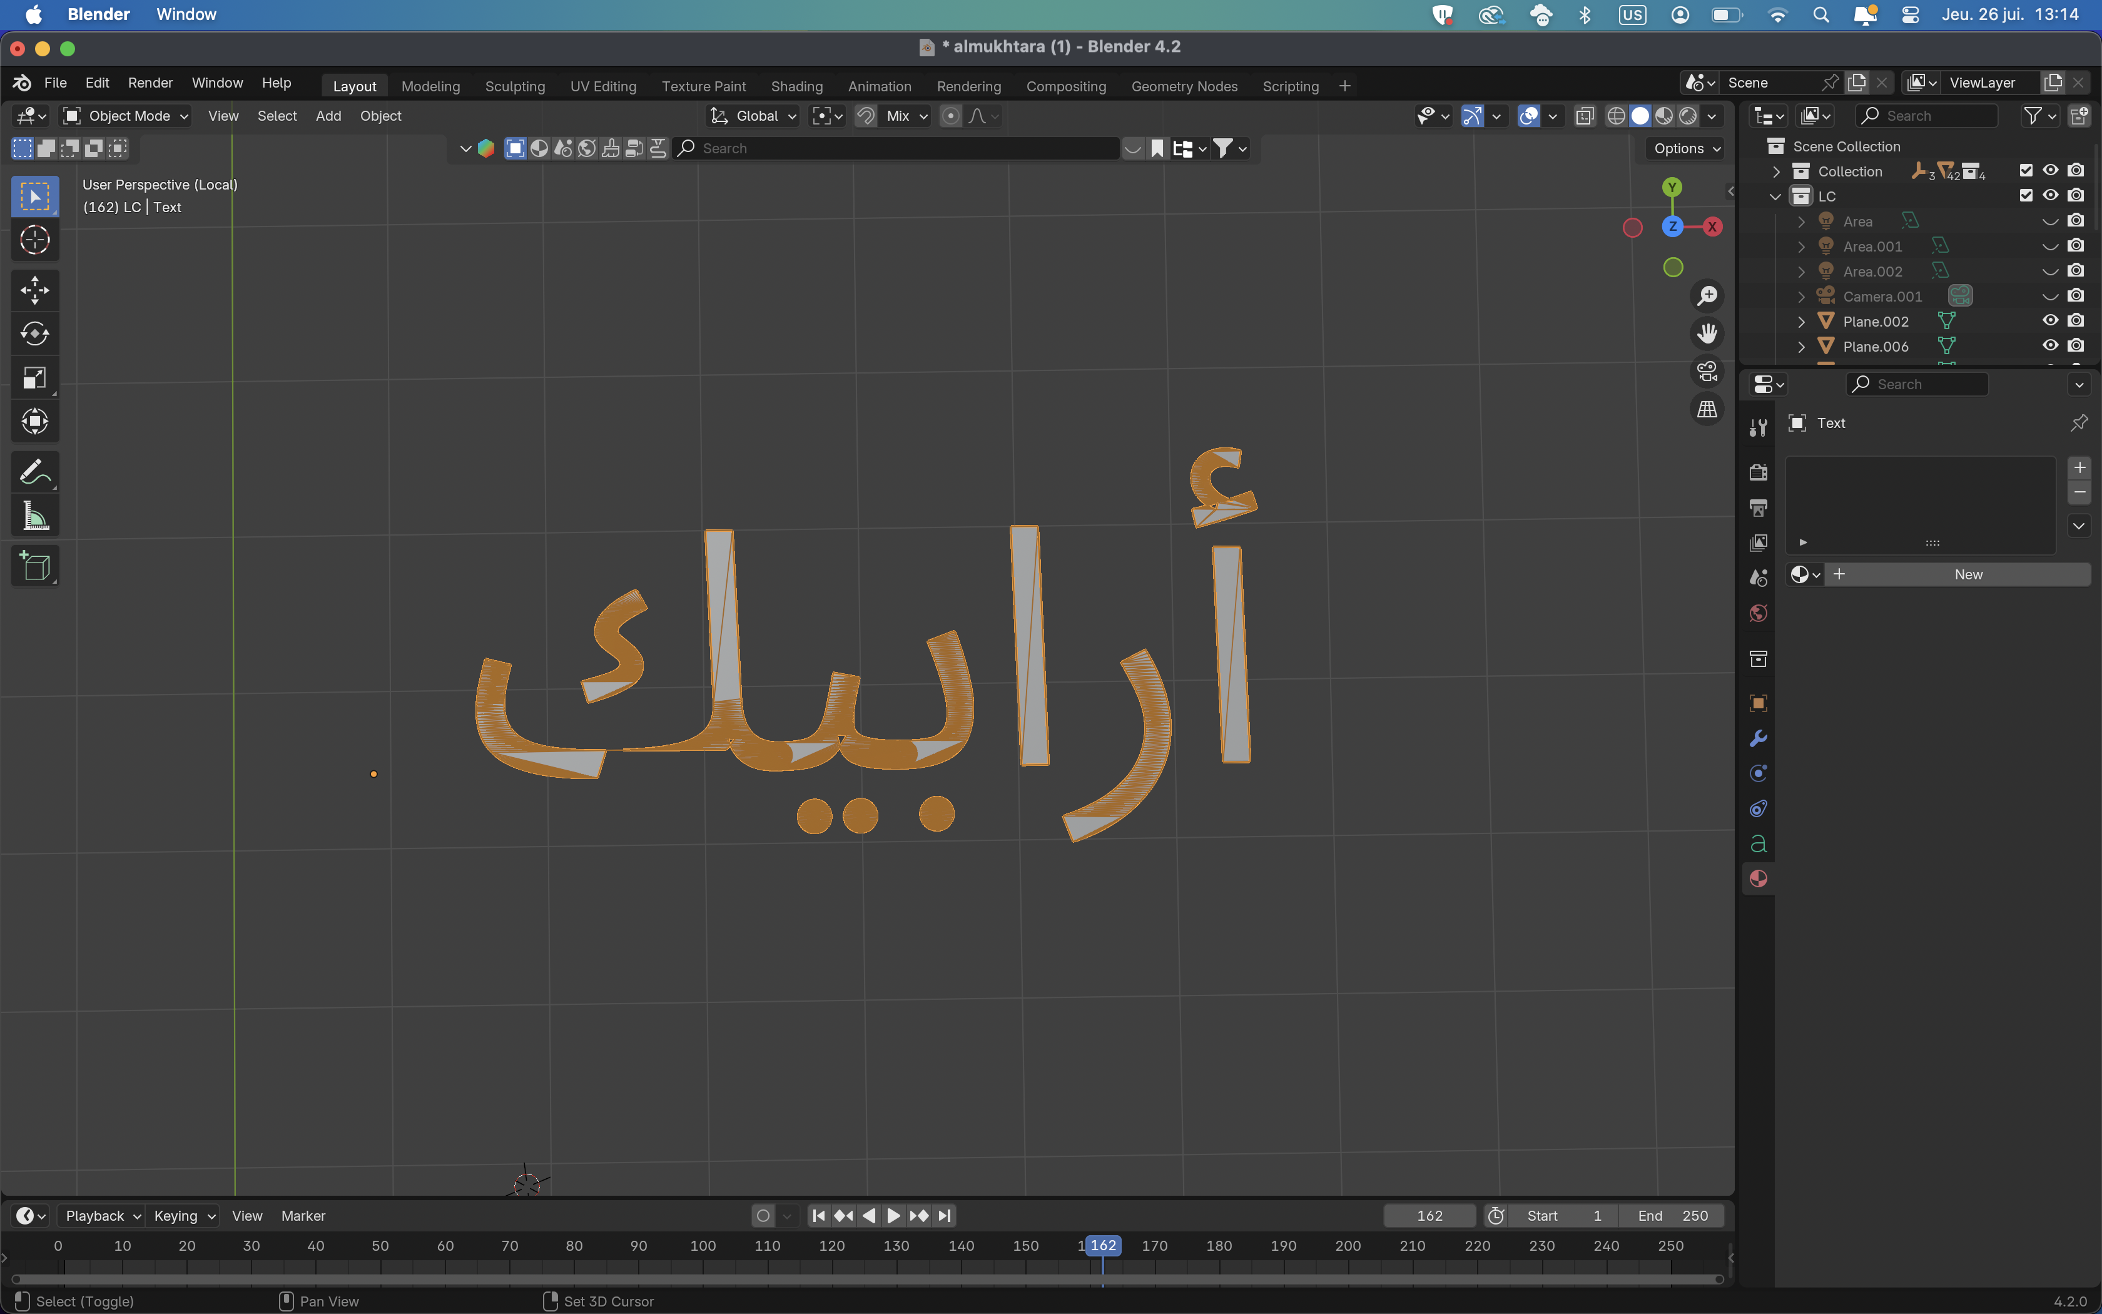Activate the Transform tool
This screenshot has width=2102, height=1314.
(x=35, y=422)
